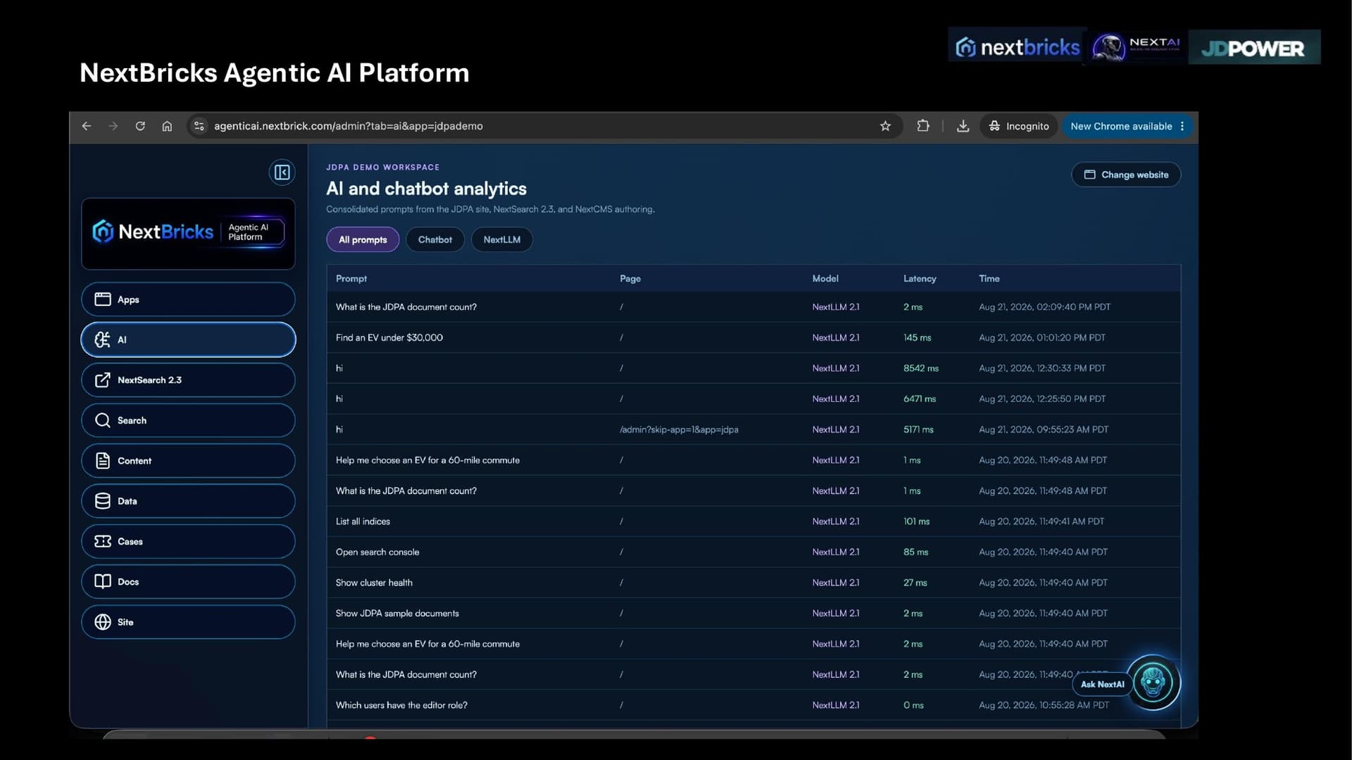
Task: Click the Site globe icon
Action: (103, 622)
